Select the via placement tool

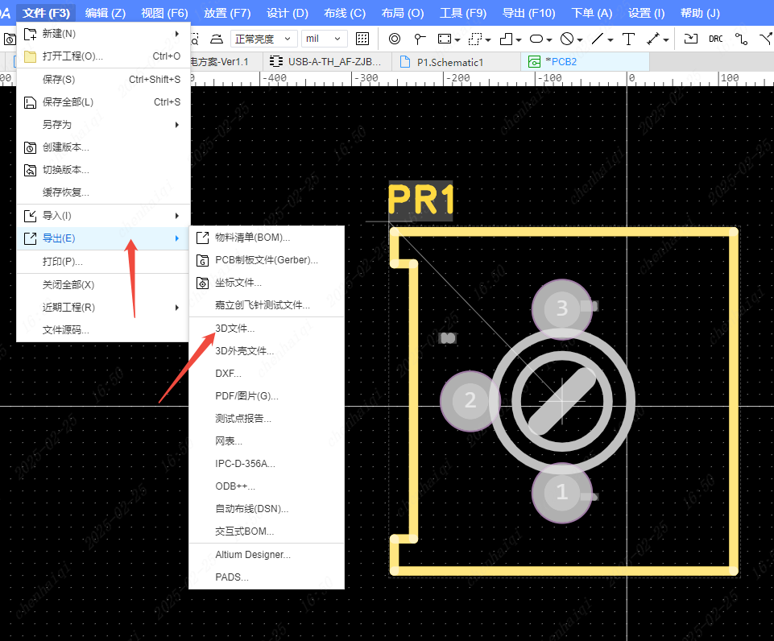[x=395, y=39]
